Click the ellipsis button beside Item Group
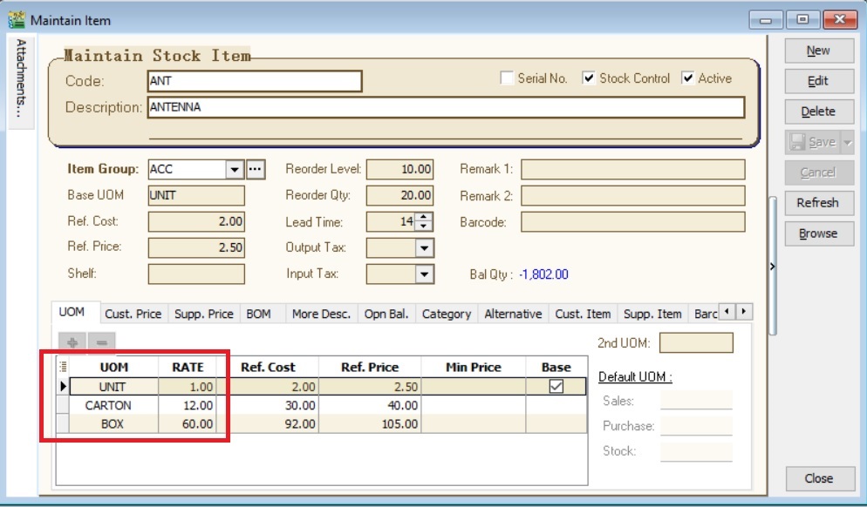 click(x=256, y=169)
